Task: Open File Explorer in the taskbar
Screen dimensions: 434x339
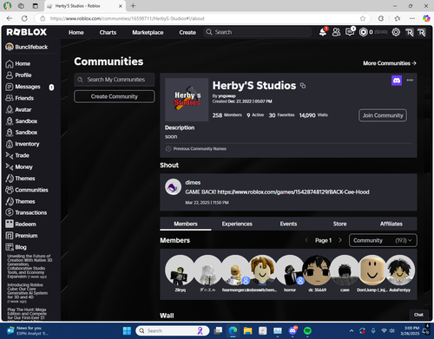Action: click(x=247, y=331)
